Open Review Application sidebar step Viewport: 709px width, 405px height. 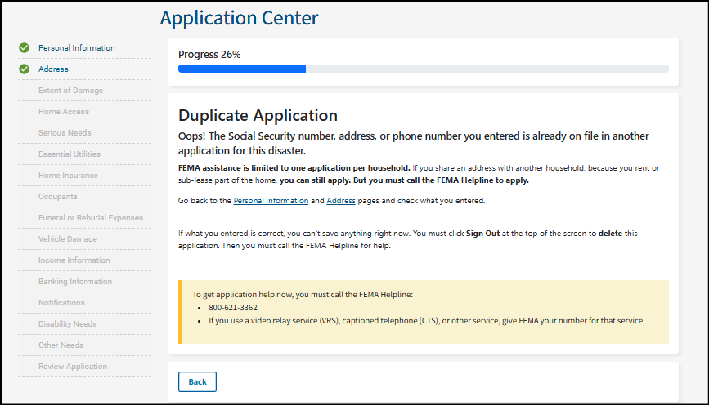click(x=72, y=367)
